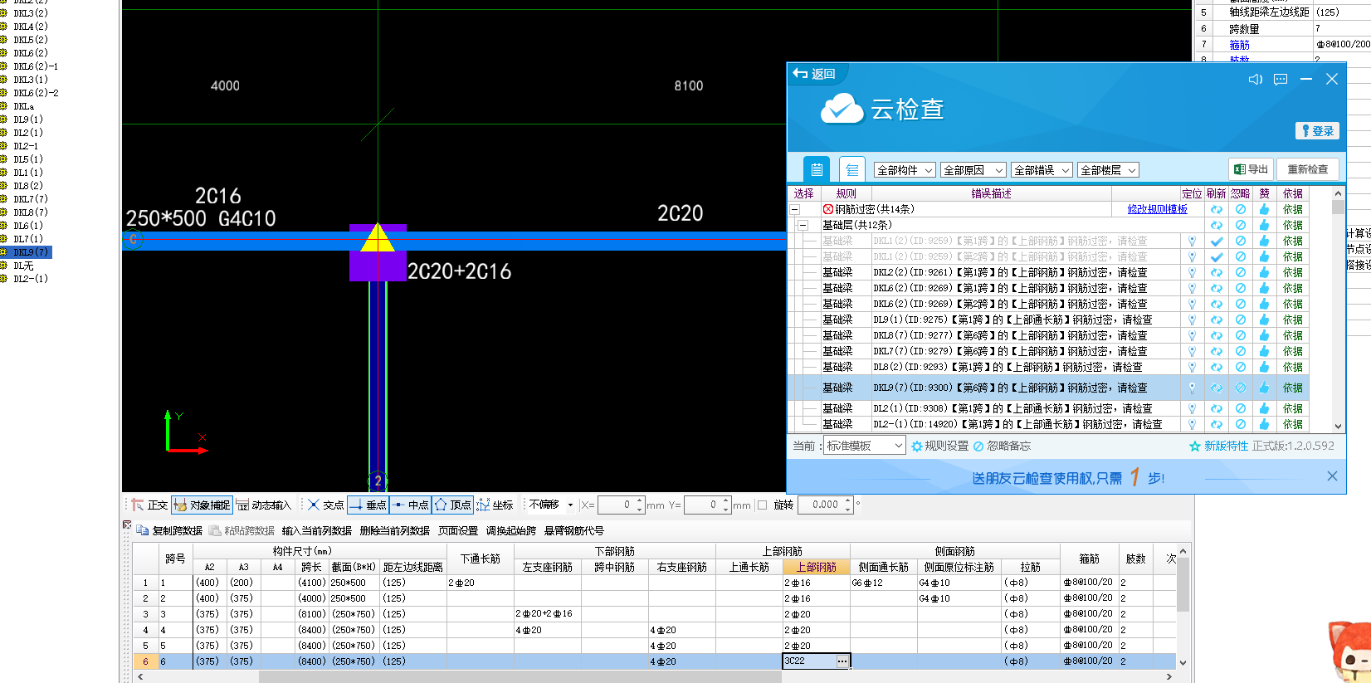Toggle 坐标 coordinate snap

click(495, 505)
